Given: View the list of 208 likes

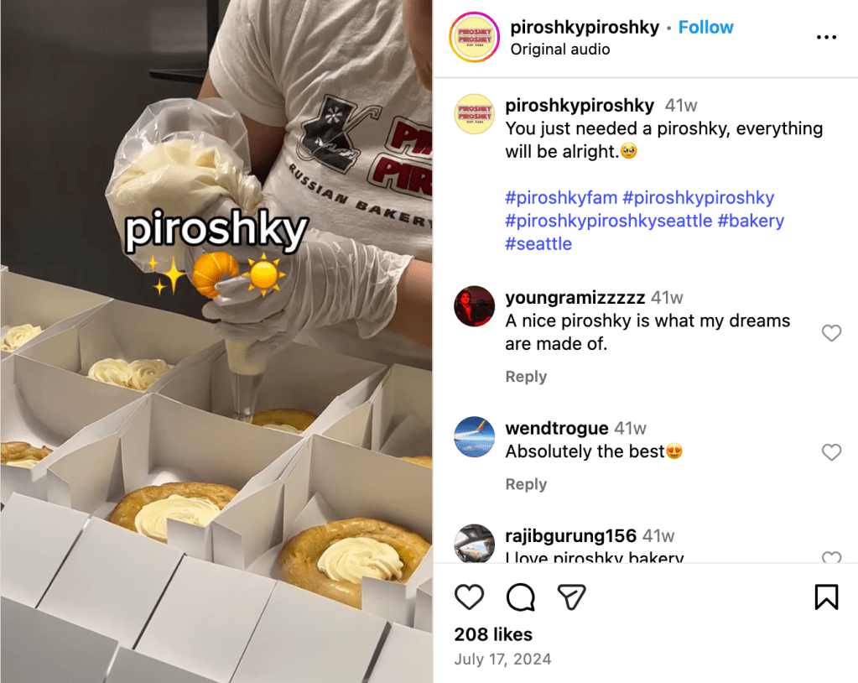Looking at the screenshot, I should [x=493, y=634].
